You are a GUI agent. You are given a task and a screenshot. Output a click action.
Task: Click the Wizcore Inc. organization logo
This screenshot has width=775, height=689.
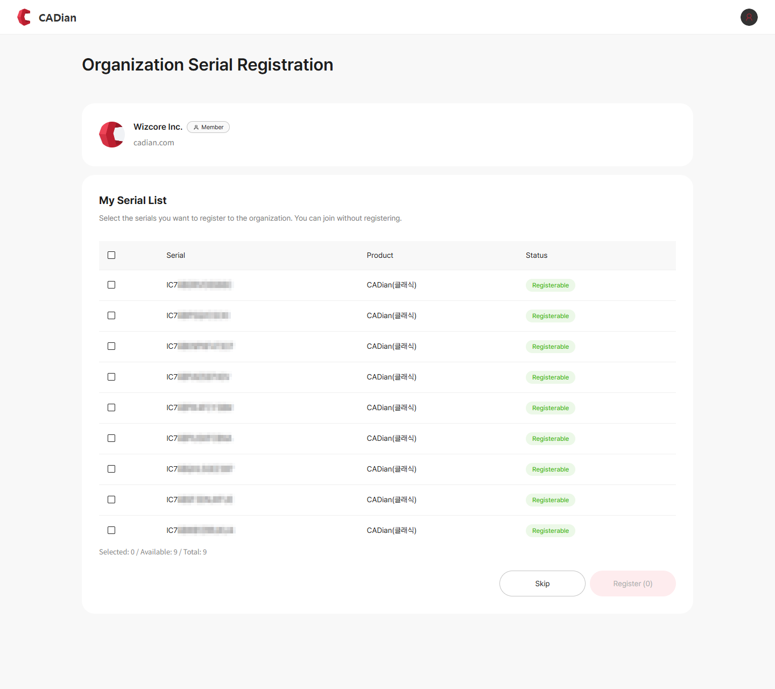point(112,135)
